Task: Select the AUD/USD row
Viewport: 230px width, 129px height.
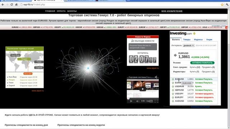Action: coord(194,101)
